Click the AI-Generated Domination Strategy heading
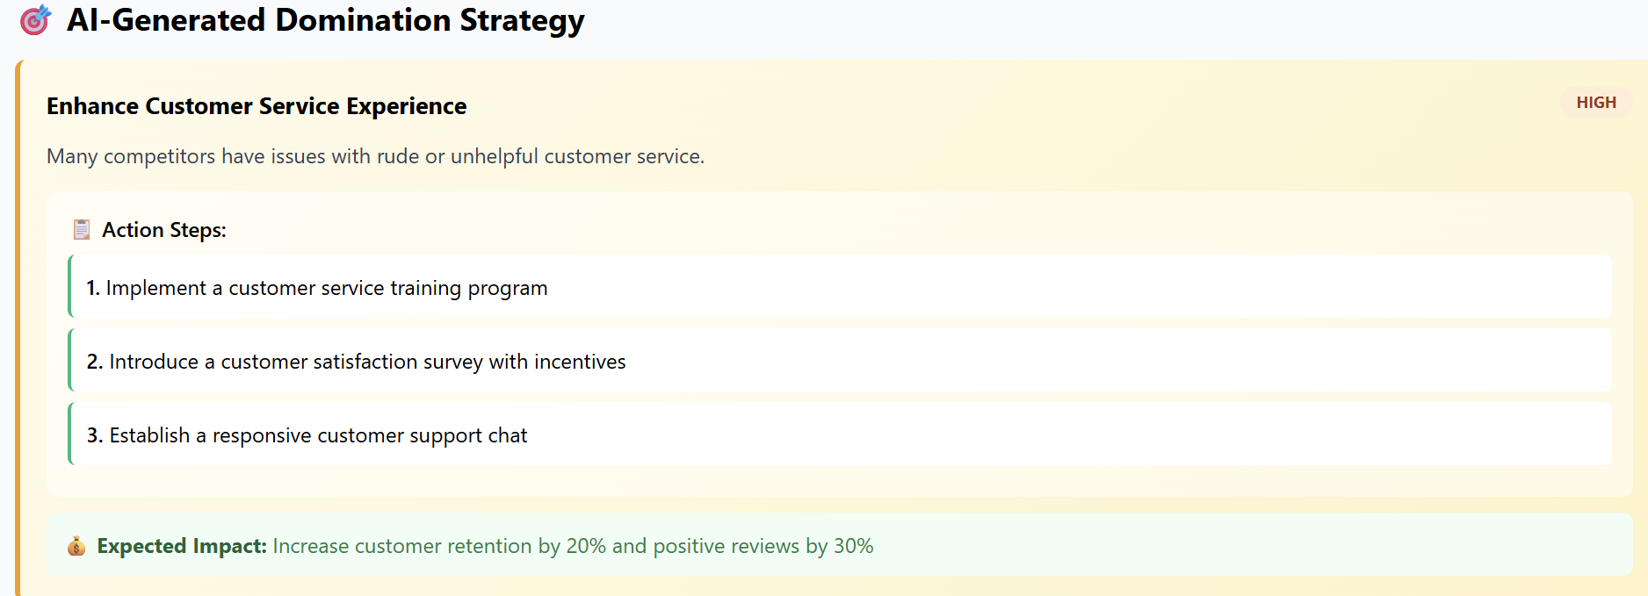Screen dimensions: 1648x596 click(x=325, y=20)
